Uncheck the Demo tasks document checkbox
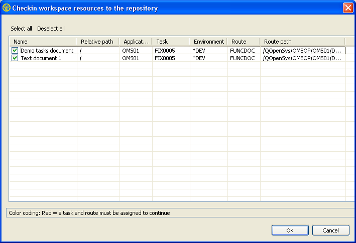The height and width of the screenshot is (243, 356). [x=15, y=51]
